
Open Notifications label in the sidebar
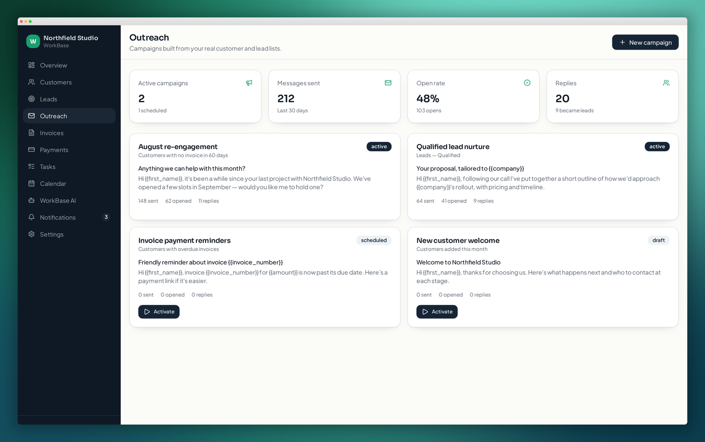point(58,218)
